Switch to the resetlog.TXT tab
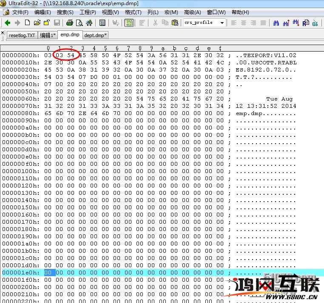Image resolution: width=324 pixels, height=303 pixels. tap(22, 35)
